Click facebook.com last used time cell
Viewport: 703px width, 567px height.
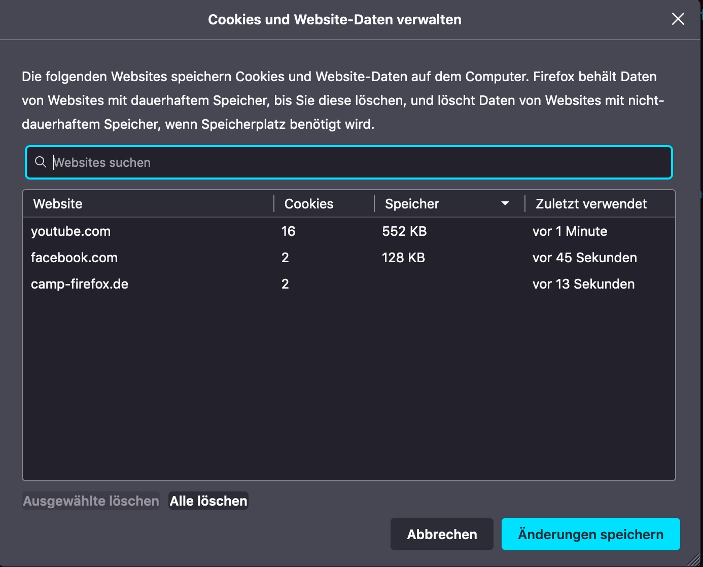pos(584,258)
